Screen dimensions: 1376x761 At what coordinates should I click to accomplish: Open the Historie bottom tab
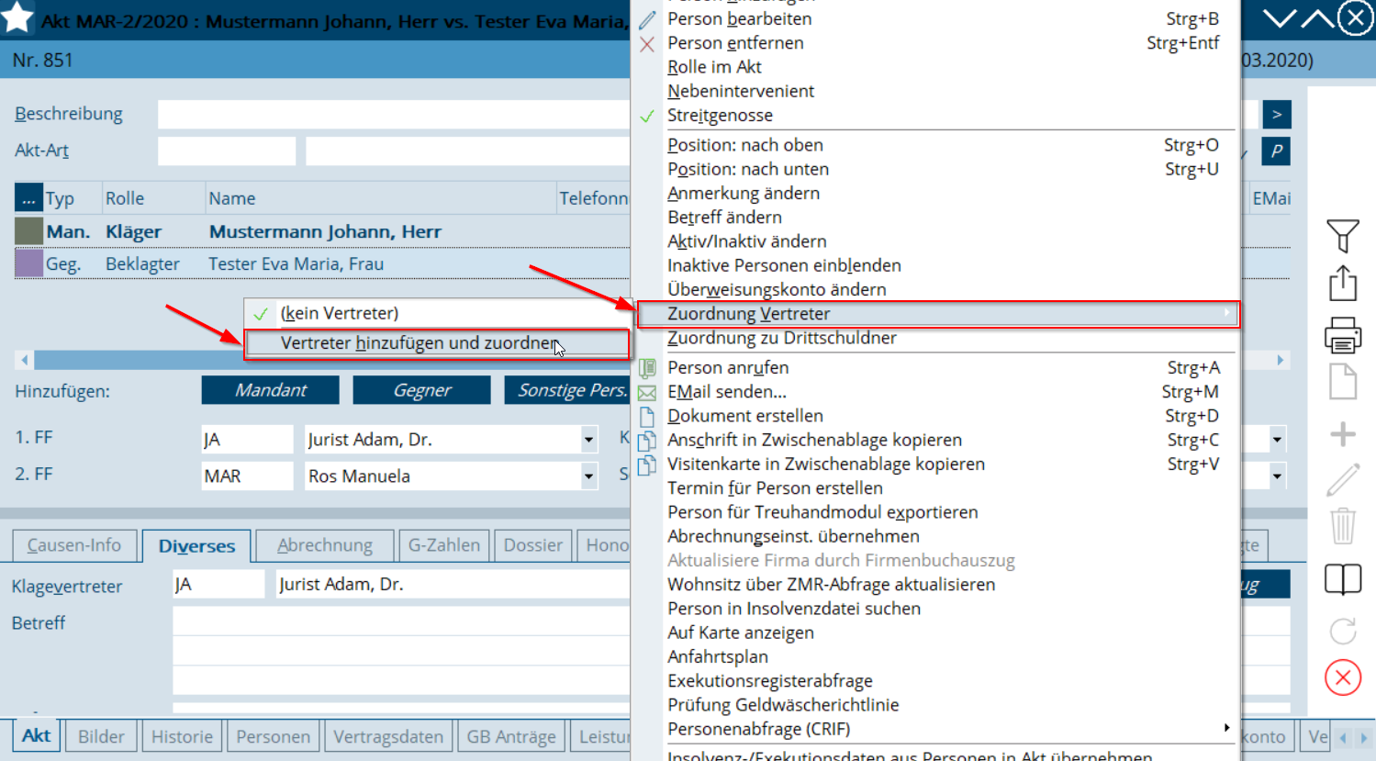(182, 736)
